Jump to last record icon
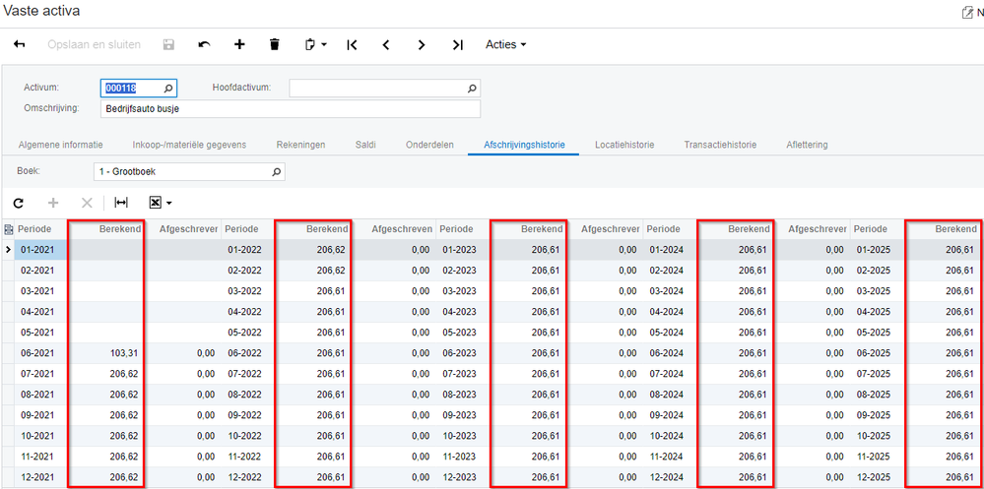 457,44
